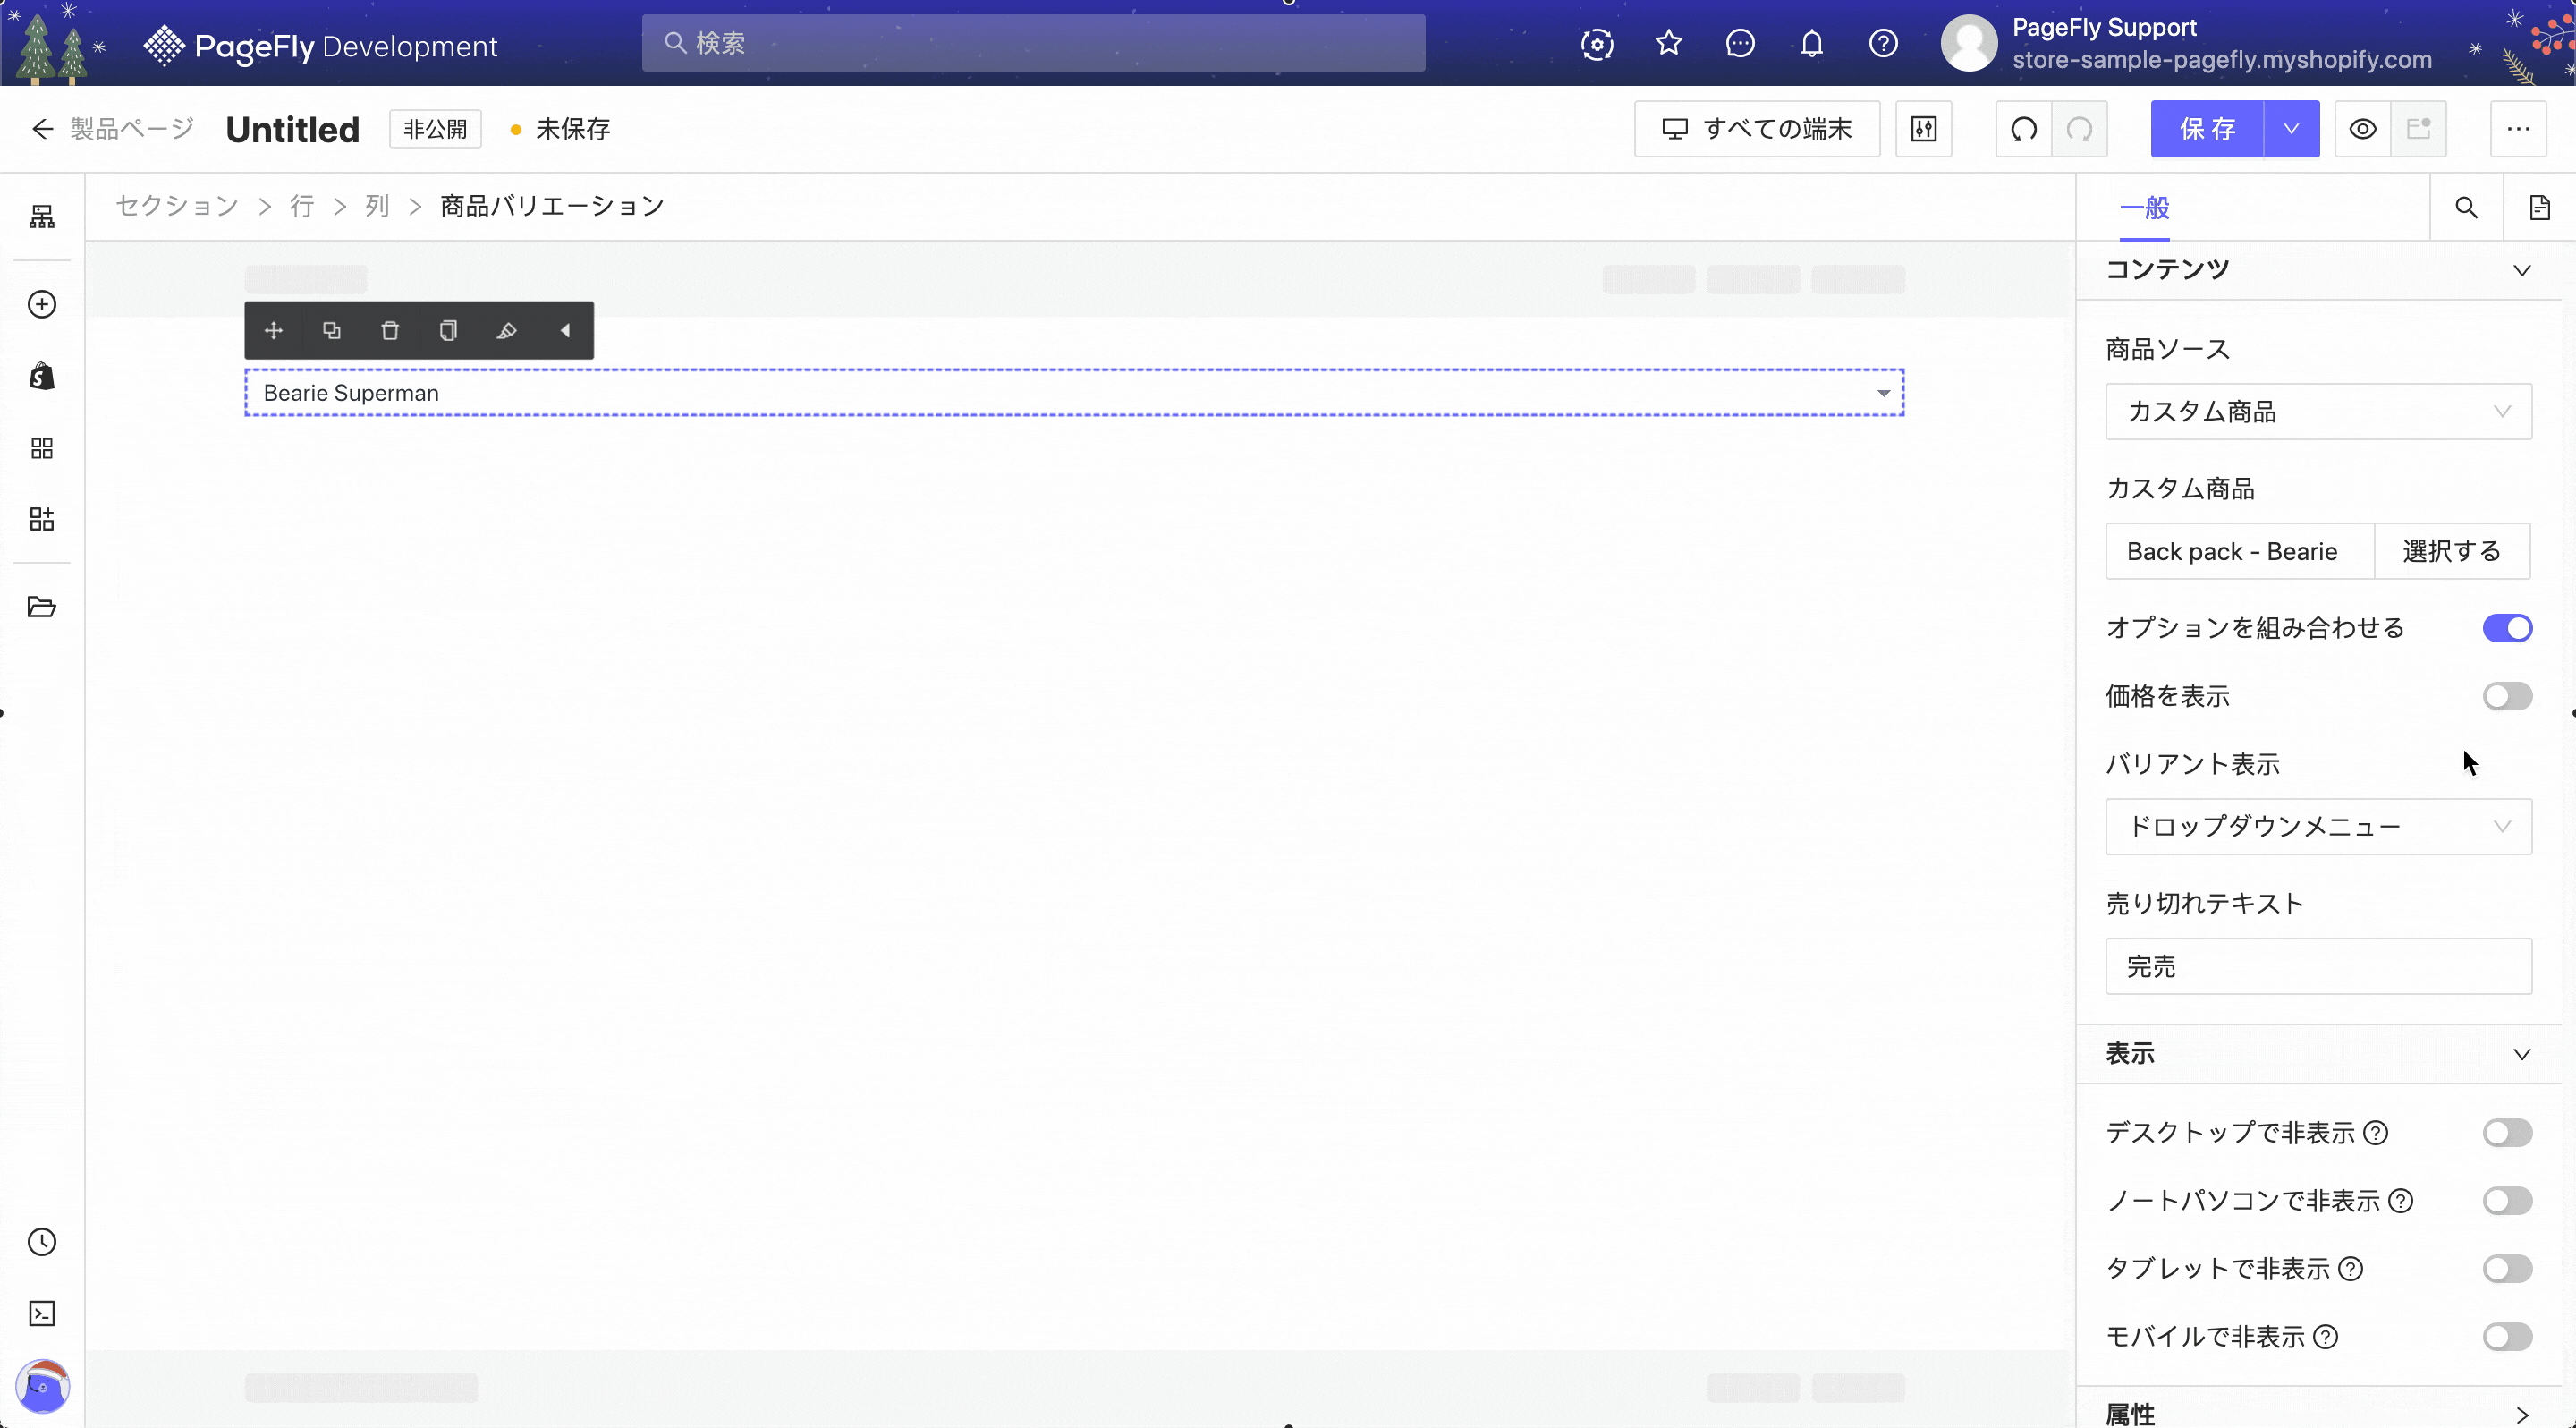The image size is (2576, 1428).
Task: Click 行 in the breadcrumb
Action: pos(302,206)
